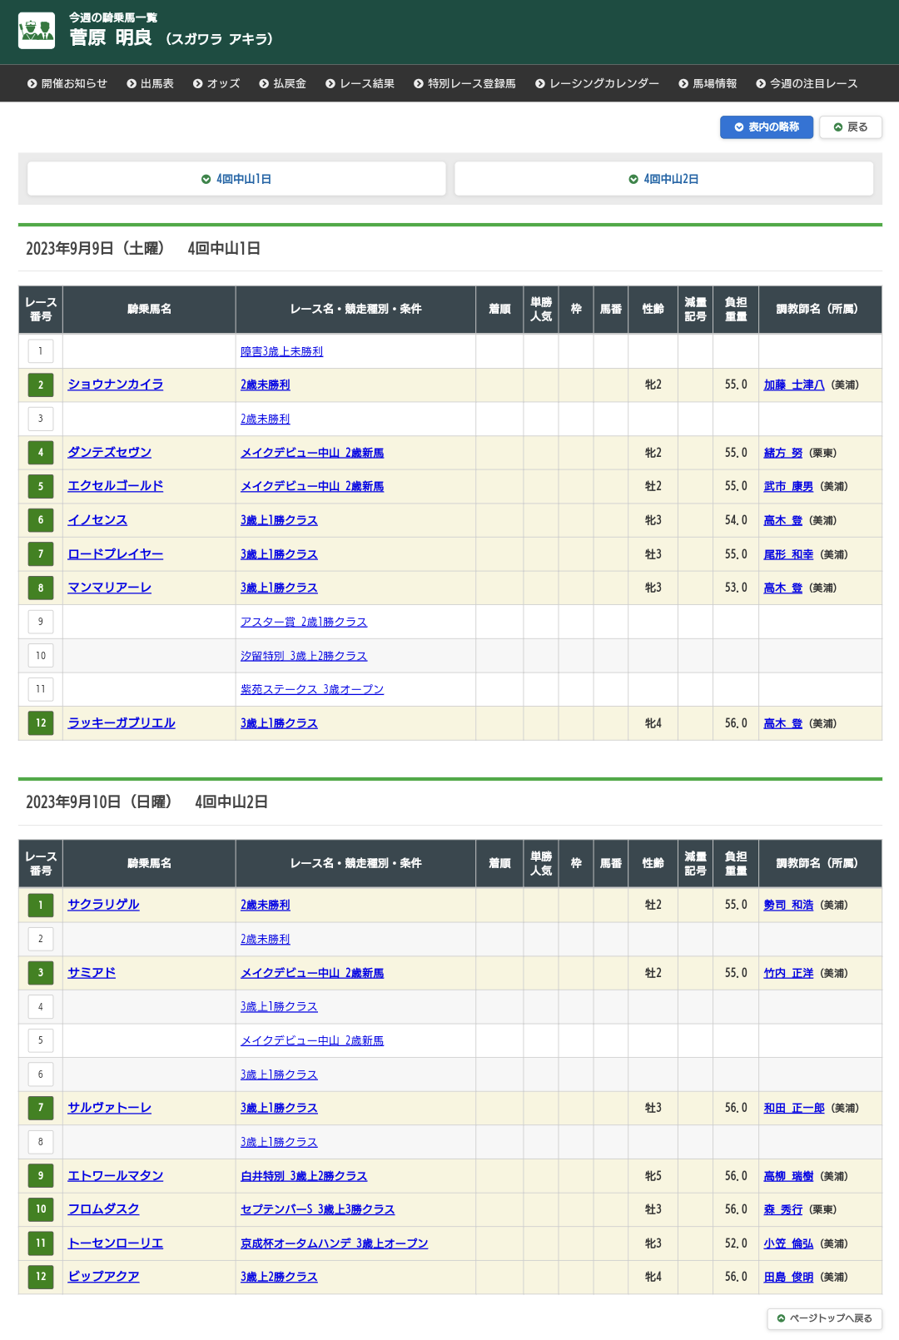Open 障害3歳上未勝利 race link
The width and height of the screenshot is (899, 1340).
(282, 352)
